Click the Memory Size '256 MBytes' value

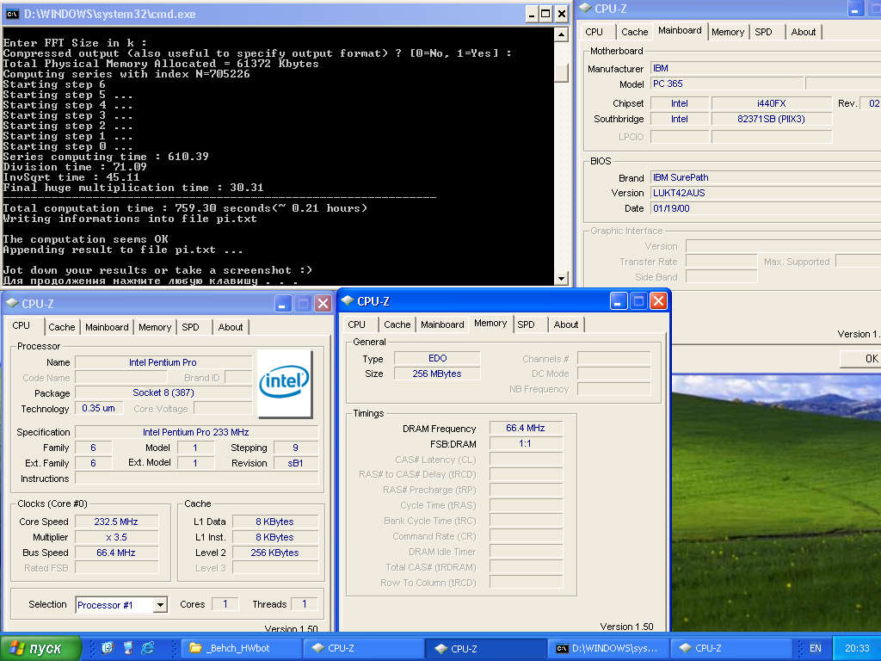click(x=437, y=374)
